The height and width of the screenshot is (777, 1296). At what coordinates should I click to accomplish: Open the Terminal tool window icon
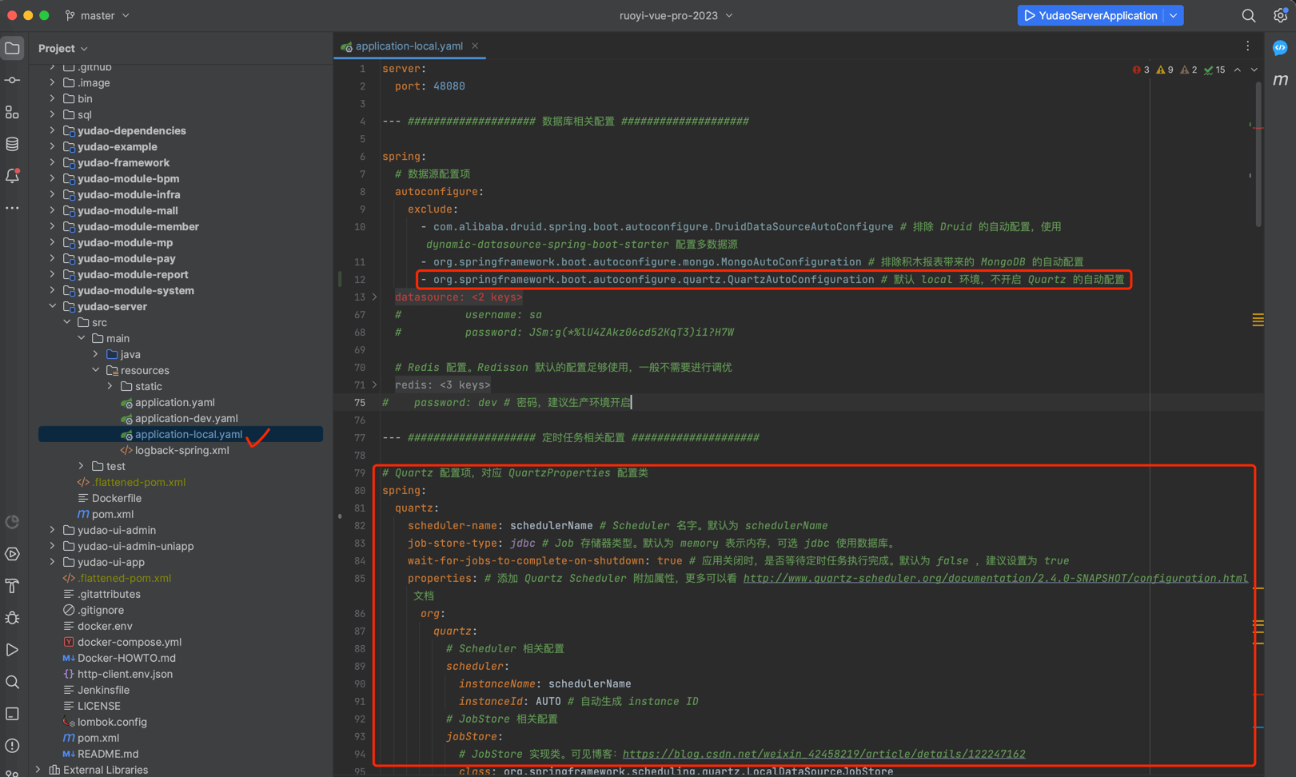click(x=13, y=714)
